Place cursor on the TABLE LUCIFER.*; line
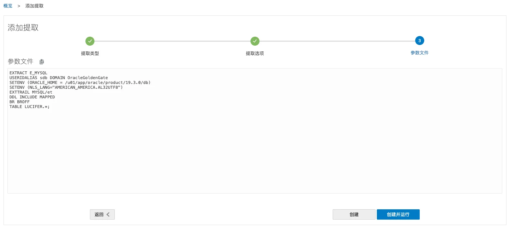The image size is (509, 227). 30,107
